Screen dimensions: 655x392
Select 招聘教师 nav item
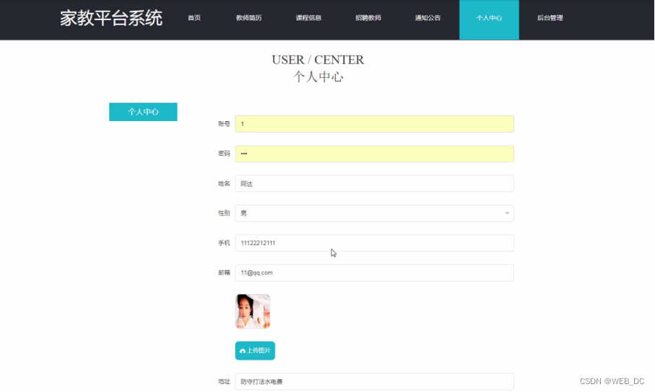pyautogui.click(x=368, y=18)
